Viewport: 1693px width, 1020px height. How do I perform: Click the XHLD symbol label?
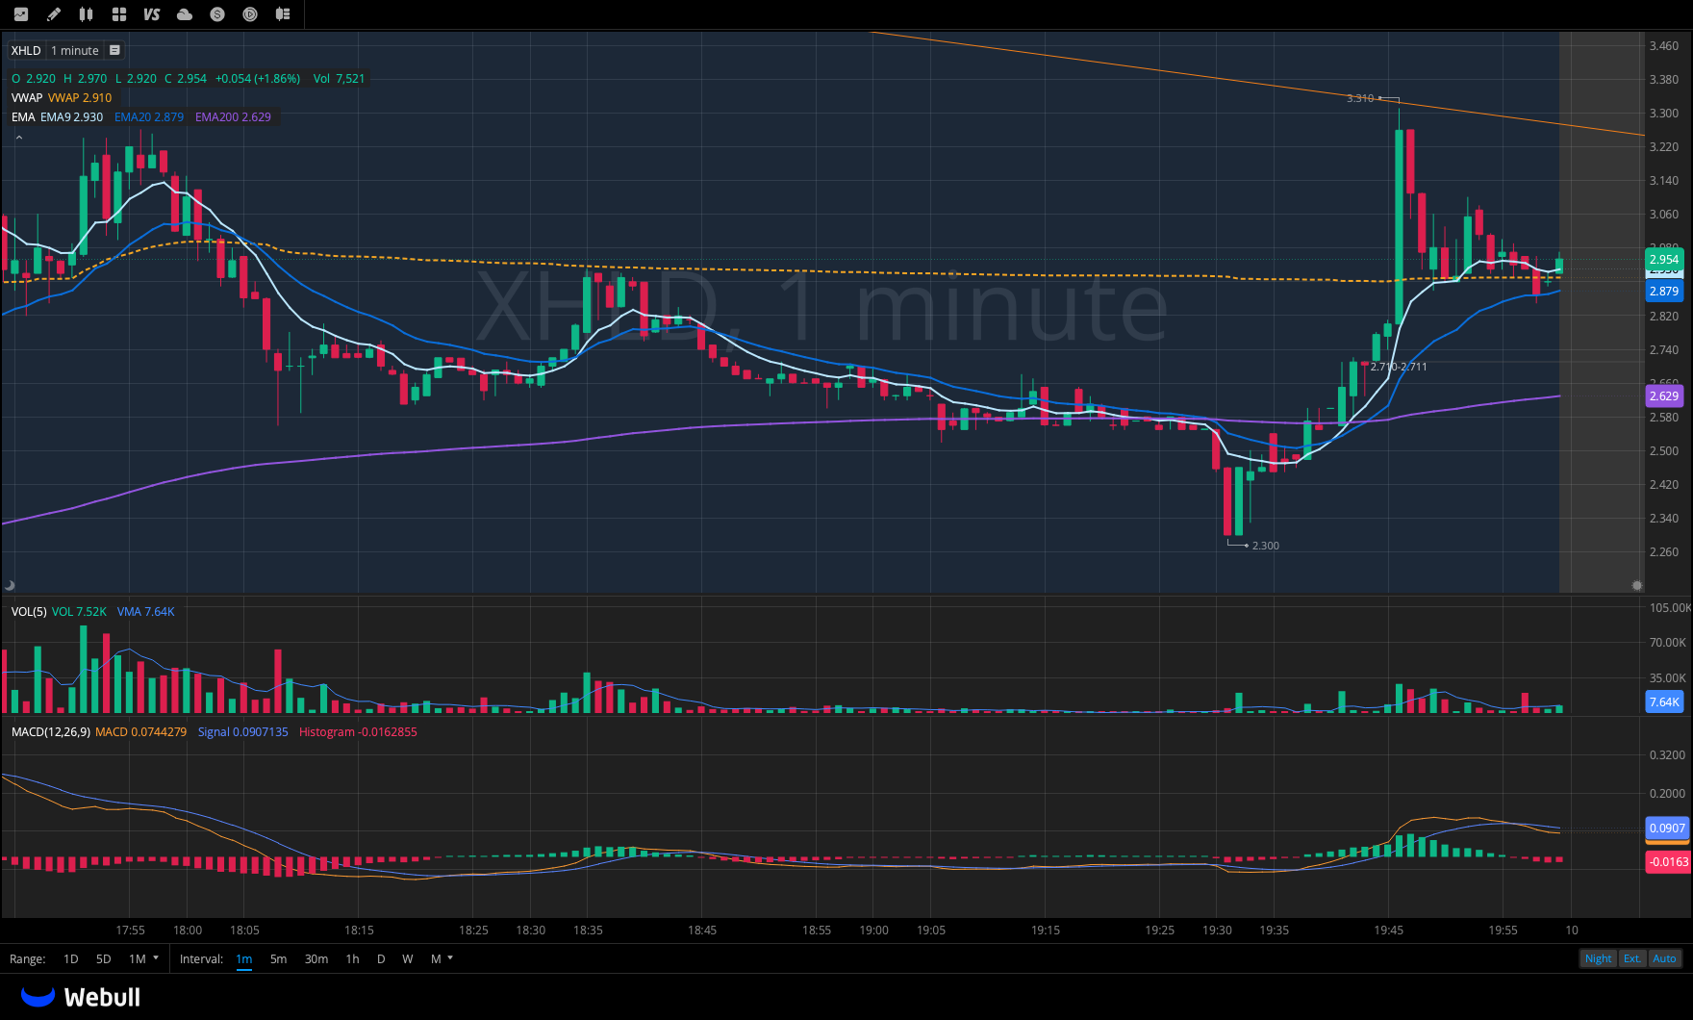26,51
